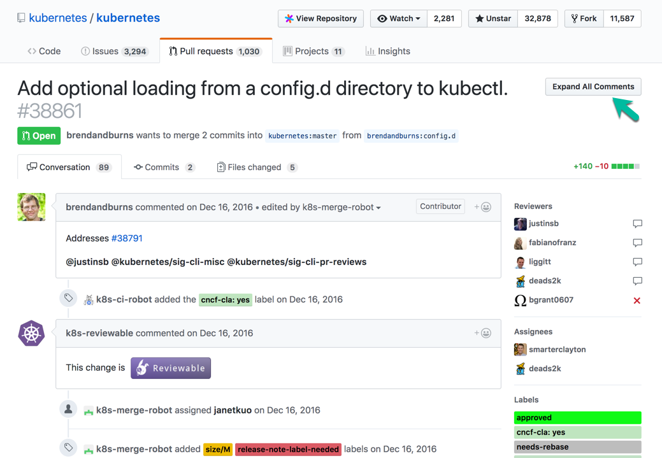This screenshot has height=458, width=662.
Task: Click k8s-merge-robot avatar beside 'assigned janetkuo'
Action: point(89,411)
